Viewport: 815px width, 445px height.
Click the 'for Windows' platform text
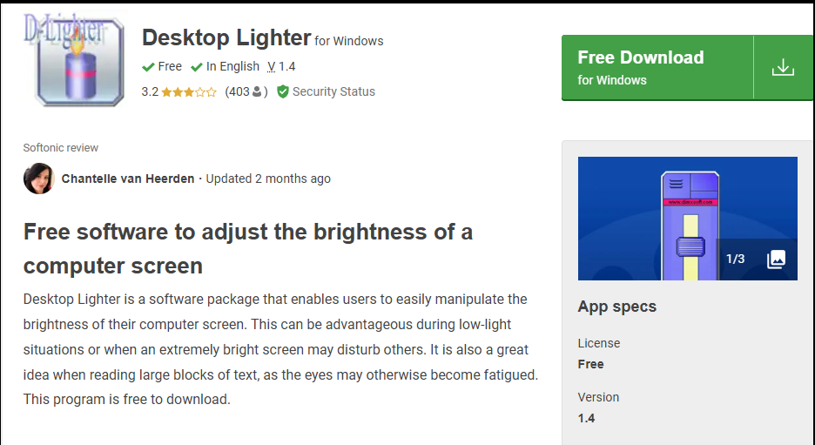coord(349,41)
